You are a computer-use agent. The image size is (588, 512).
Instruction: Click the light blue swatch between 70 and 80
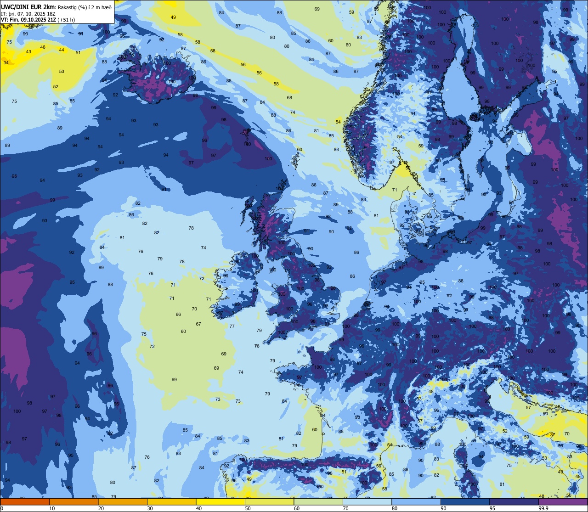tap(367, 502)
